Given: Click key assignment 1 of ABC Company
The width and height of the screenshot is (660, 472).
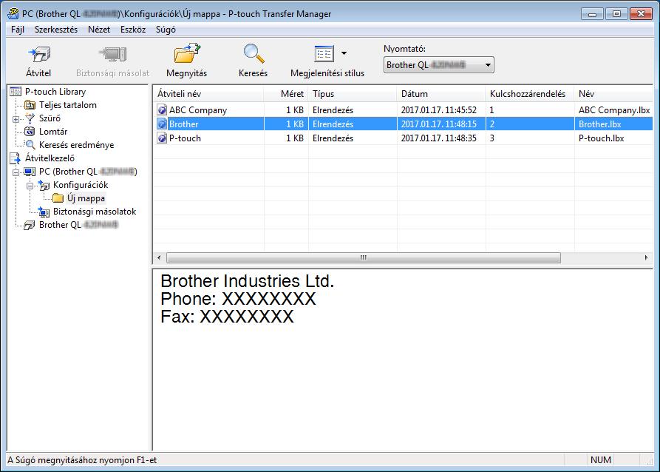Looking at the screenshot, I should 491,110.
